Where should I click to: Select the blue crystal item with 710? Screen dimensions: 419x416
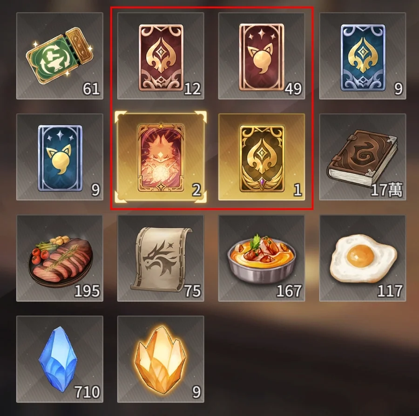point(60,359)
